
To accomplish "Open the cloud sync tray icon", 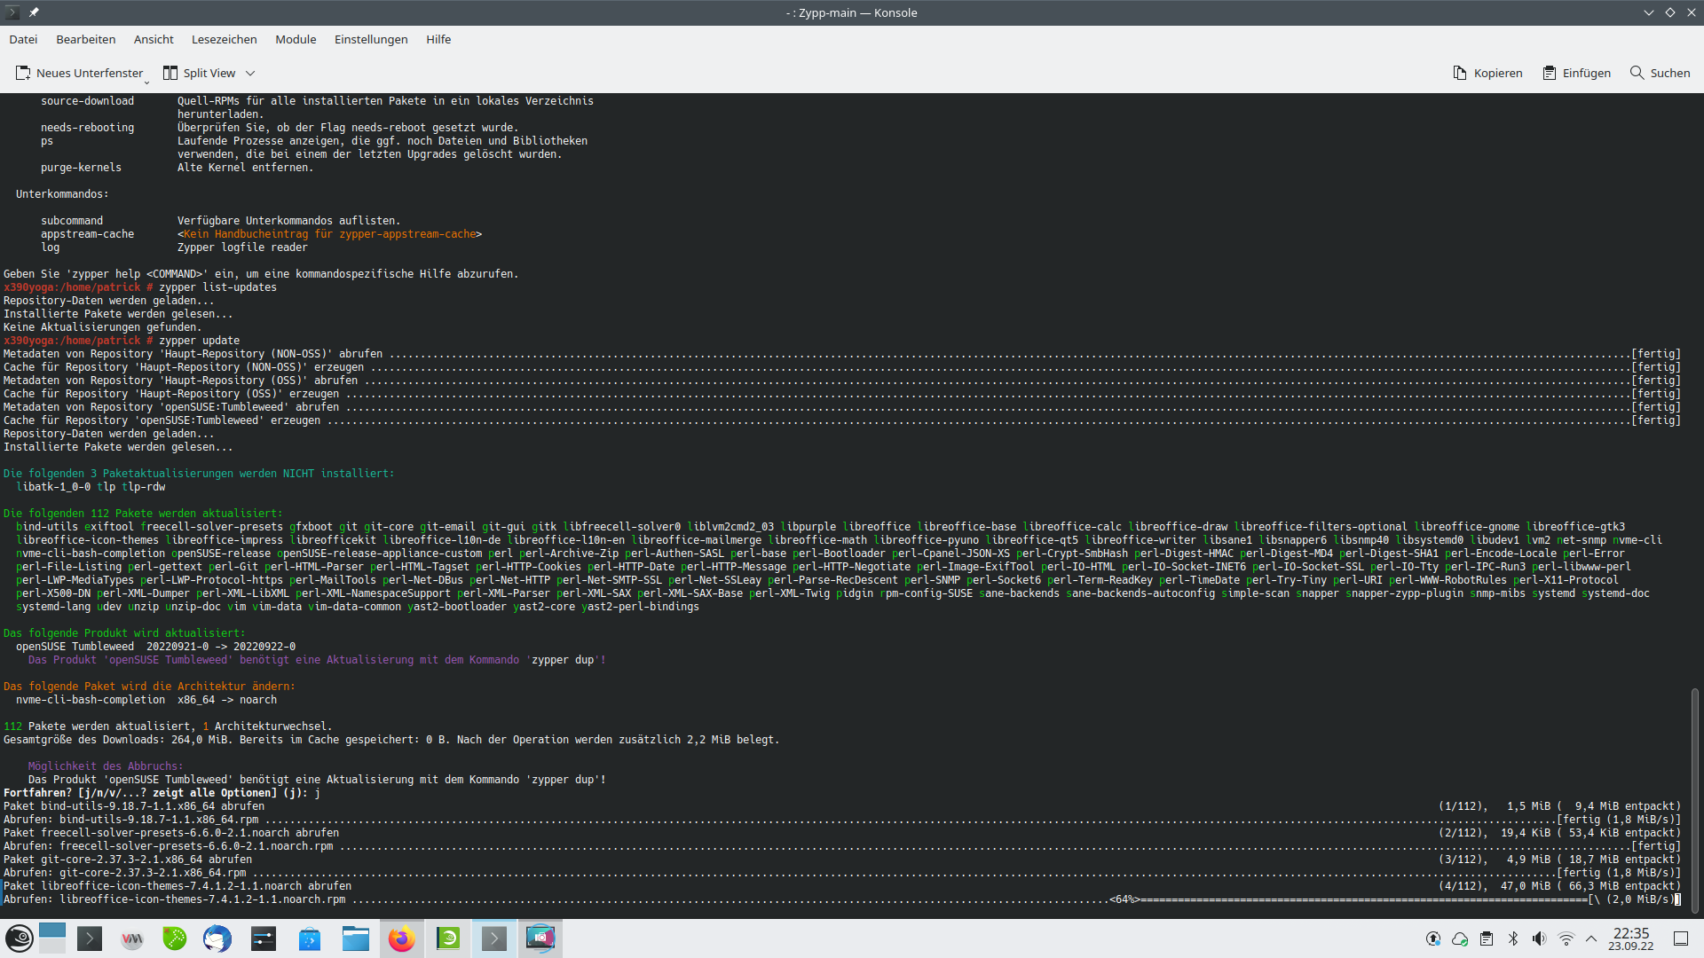I will click(1460, 938).
